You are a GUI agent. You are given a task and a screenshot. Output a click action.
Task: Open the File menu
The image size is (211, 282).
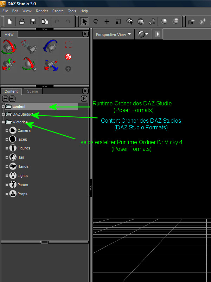(5, 11)
